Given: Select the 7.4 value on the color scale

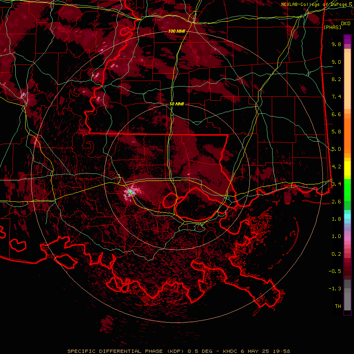Looking at the screenshot, I should (336, 97).
